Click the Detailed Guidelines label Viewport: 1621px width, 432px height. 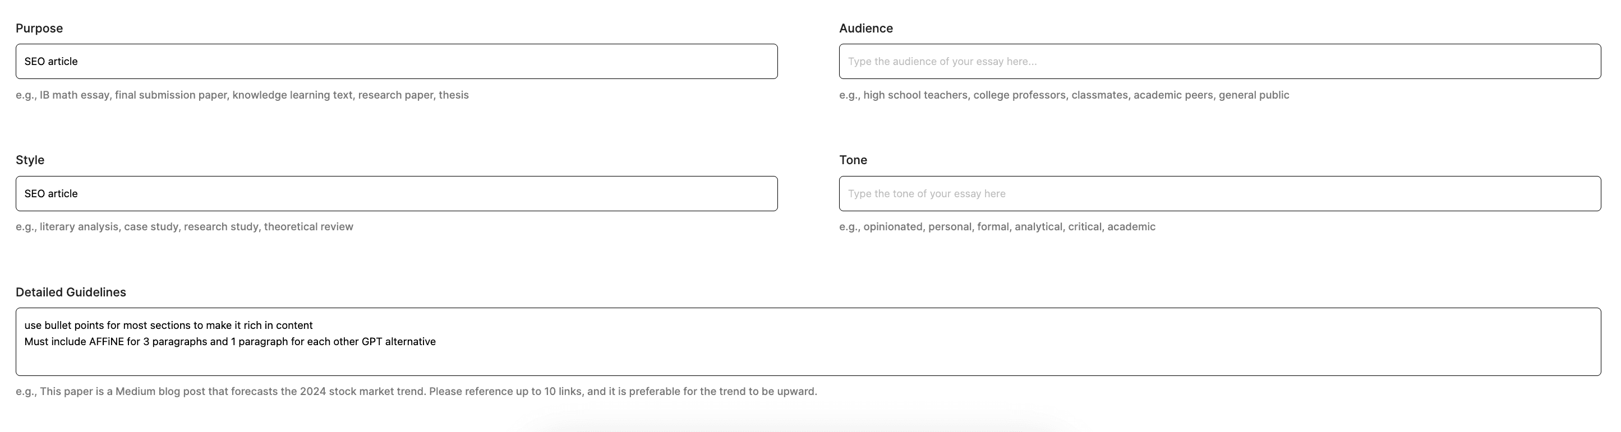pos(71,292)
